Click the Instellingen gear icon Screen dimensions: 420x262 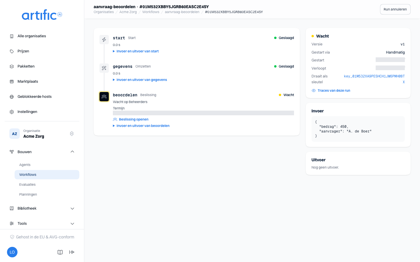click(x=12, y=112)
